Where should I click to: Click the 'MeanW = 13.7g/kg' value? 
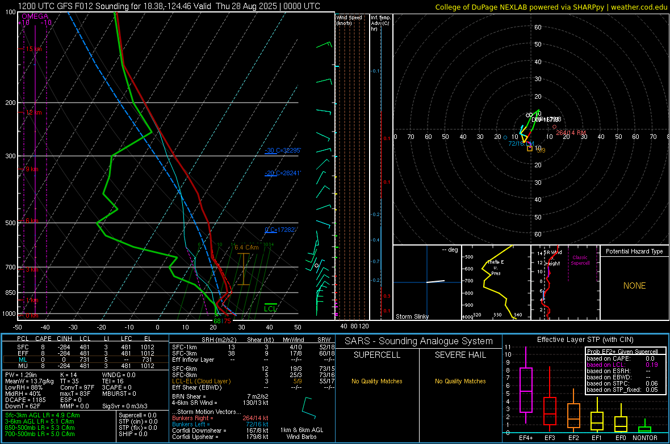(30, 381)
